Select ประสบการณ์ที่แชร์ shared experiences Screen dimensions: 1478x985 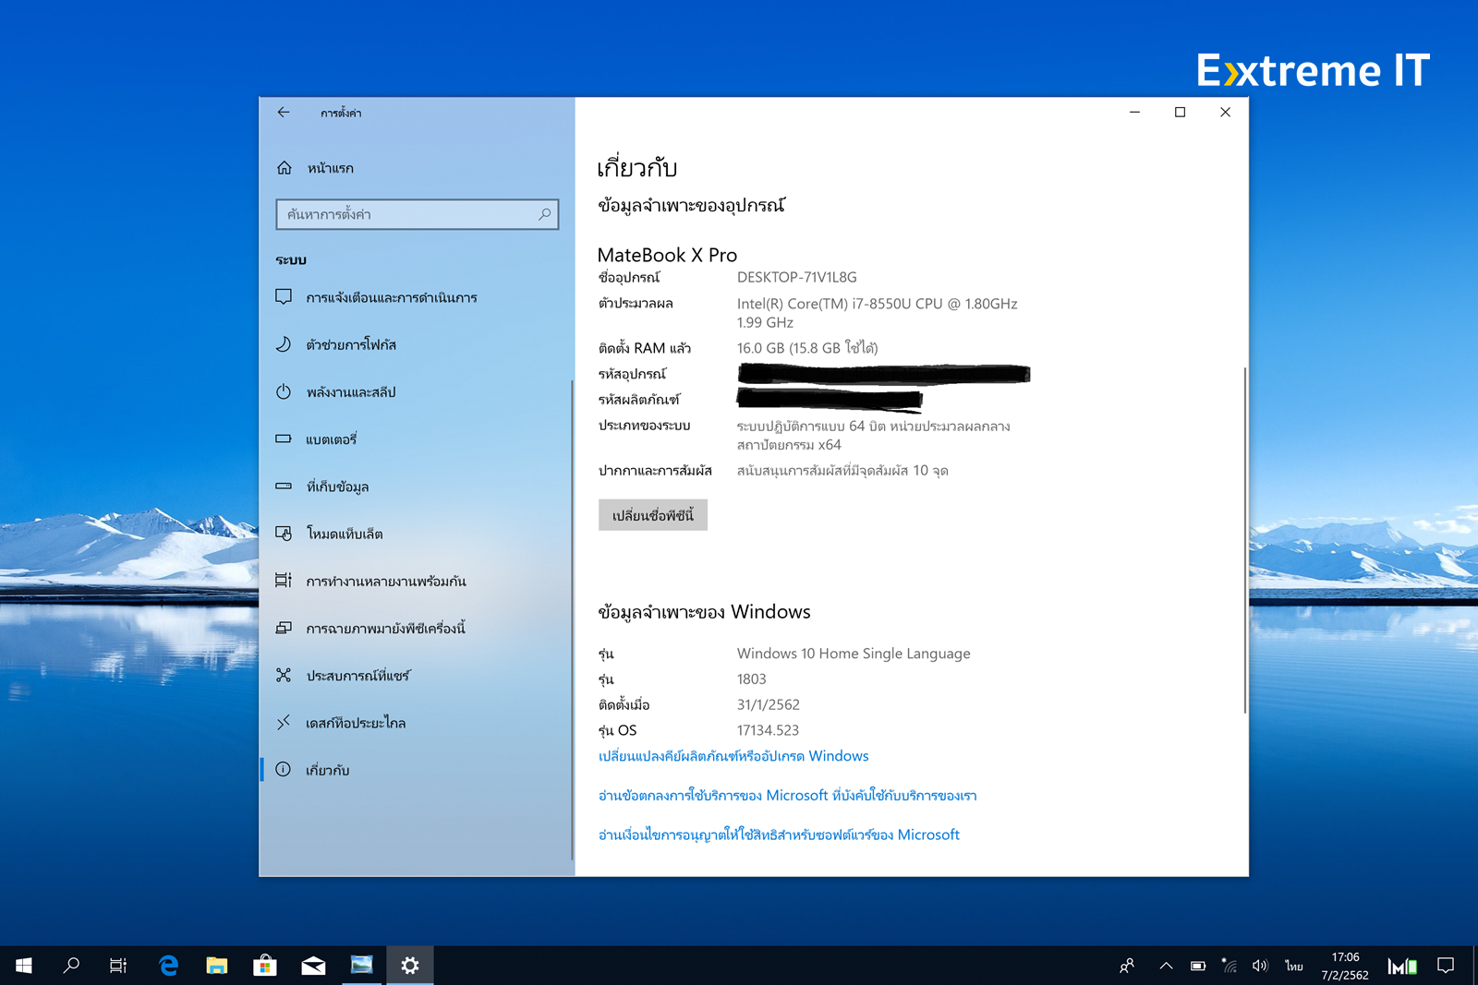click(x=357, y=676)
